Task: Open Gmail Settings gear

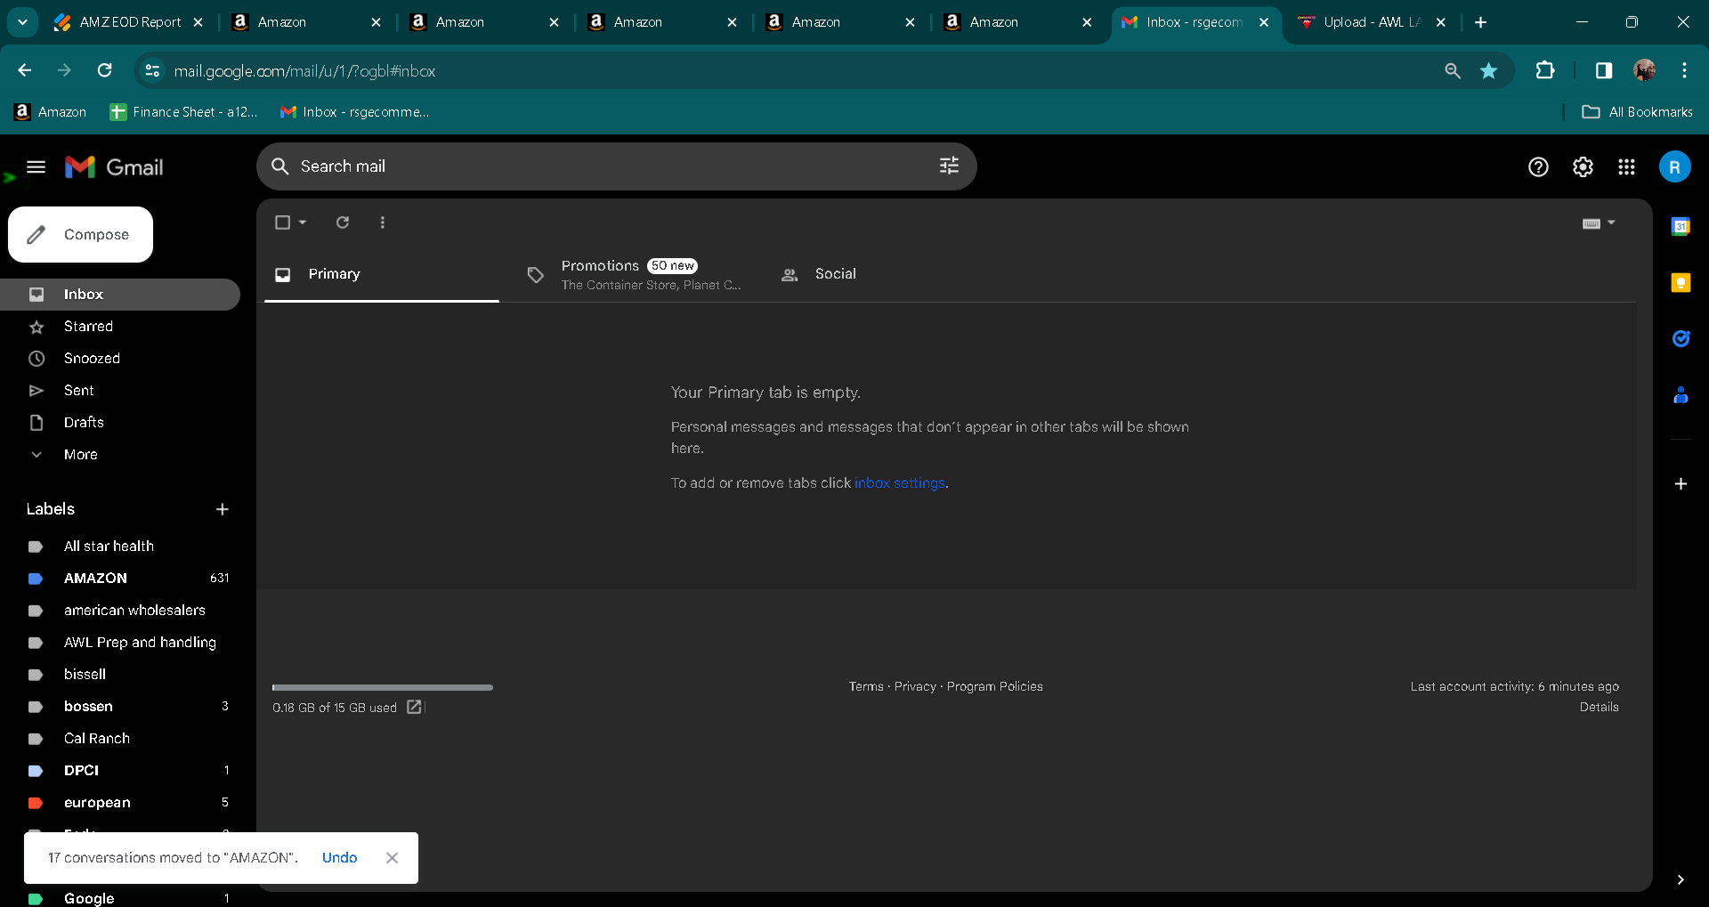Action: click(1583, 167)
